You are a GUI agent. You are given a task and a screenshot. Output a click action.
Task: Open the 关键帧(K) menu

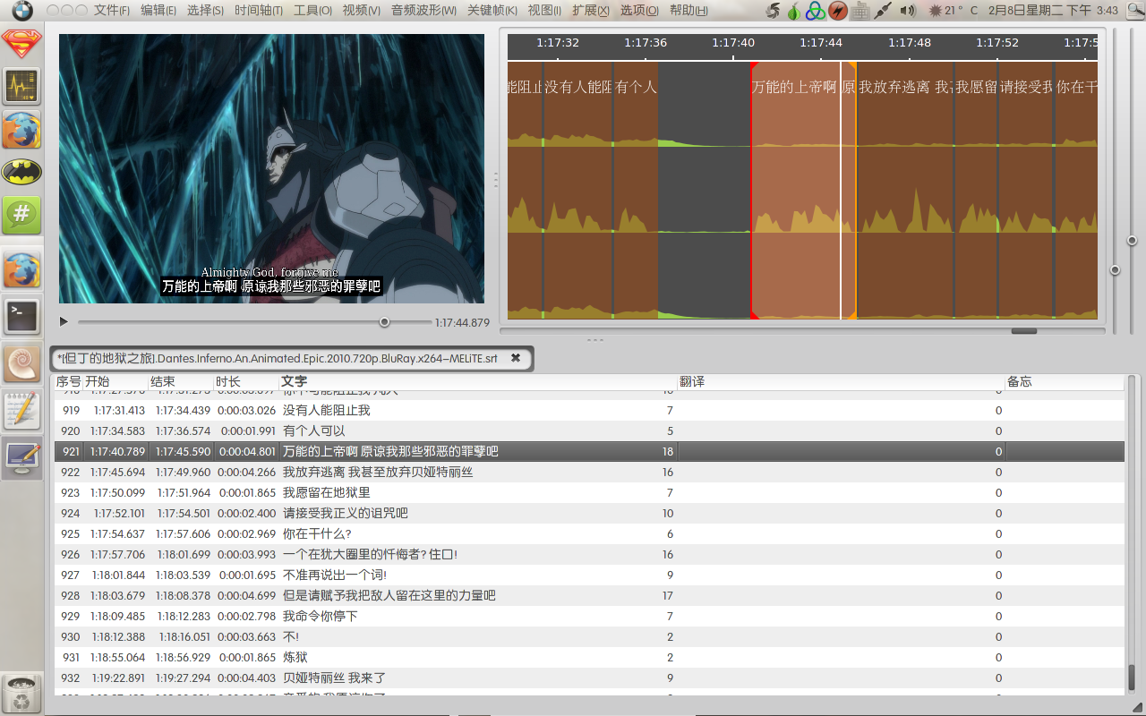[x=492, y=11]
